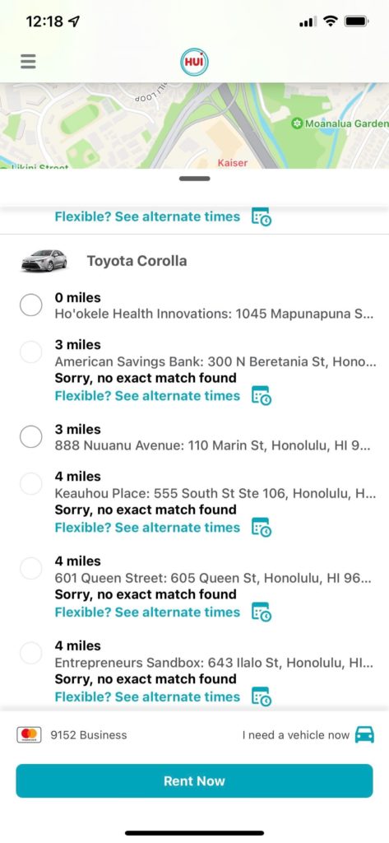This screenshot has width=389, height=843.
Task: Open 9152 Business payment selector
Action: [89, 735]
